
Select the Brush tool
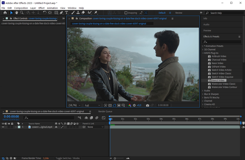click(73, 13)
